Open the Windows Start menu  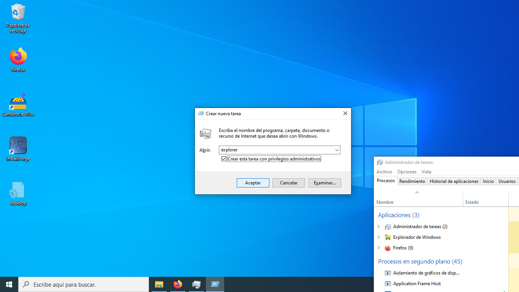coord(9,284)
